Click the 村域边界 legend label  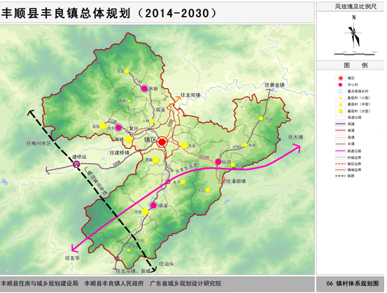pos(354,157)
